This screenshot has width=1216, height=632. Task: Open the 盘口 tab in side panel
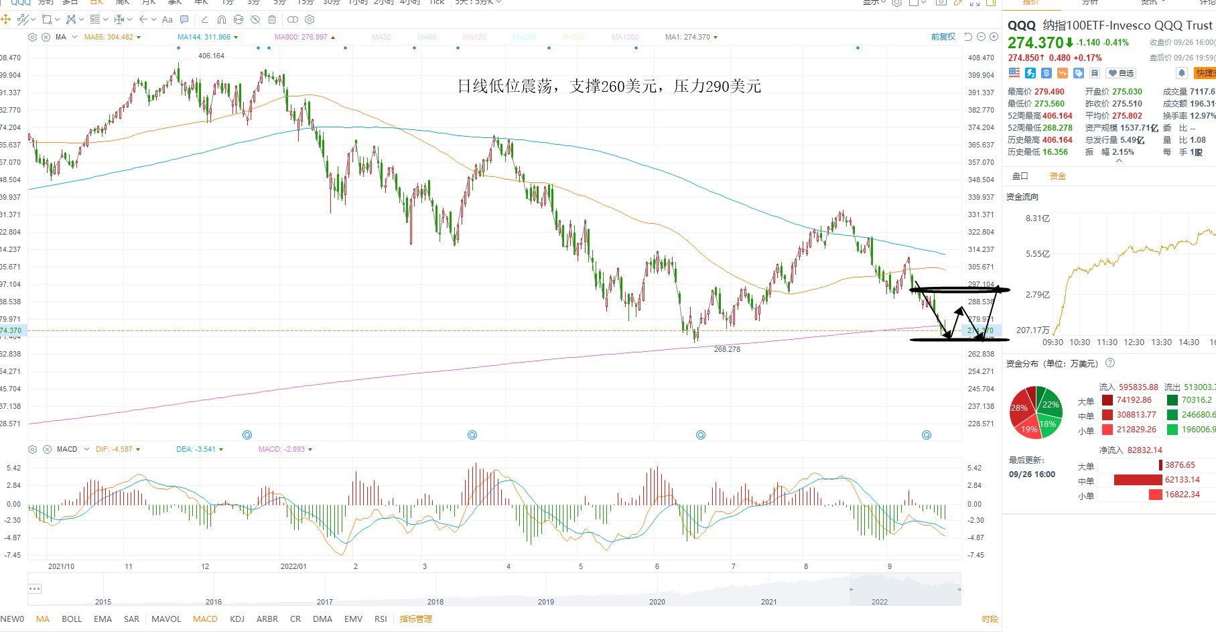pyautogui.click(x=1020, y=176)
